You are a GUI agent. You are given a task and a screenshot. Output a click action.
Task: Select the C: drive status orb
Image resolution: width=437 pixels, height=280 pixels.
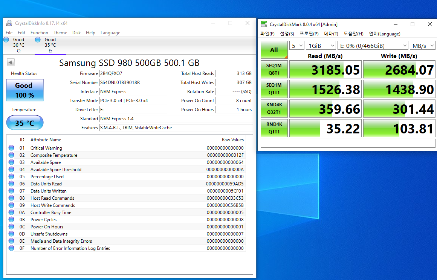pos(6,40)
